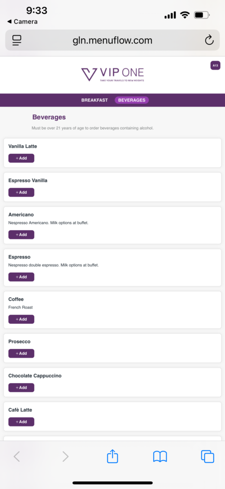The height and width of the screenshot is (489, 225).
Task: Tap the Safari forward arrow
Action: tap(65, 457)
